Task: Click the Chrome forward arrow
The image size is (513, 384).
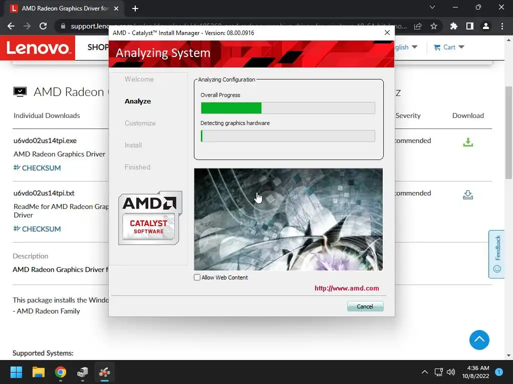Action: click(x=27, y=26)
